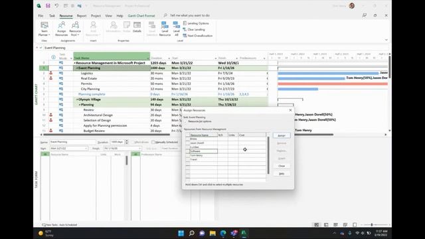Open the Task Name column filter dropdown
Image resolution: width=425 pixels, height=239 pixels.
148,58
